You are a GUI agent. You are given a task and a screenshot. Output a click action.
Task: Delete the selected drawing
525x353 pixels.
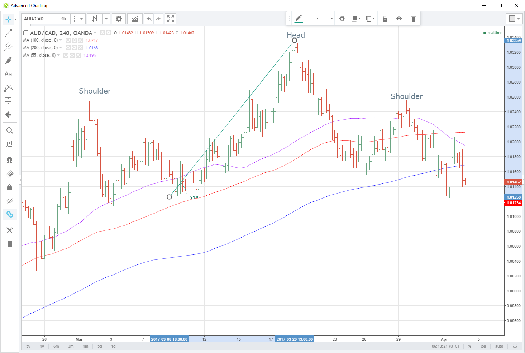[414, 19]
